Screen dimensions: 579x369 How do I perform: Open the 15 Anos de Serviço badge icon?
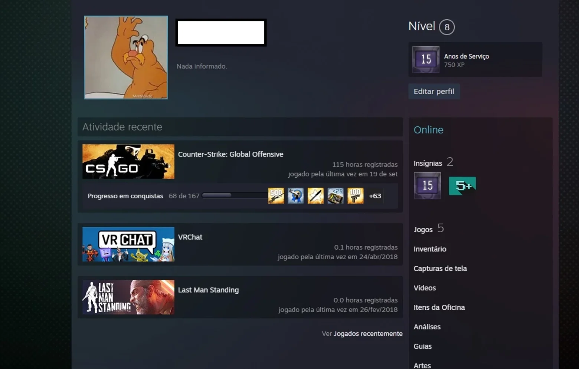426,59
